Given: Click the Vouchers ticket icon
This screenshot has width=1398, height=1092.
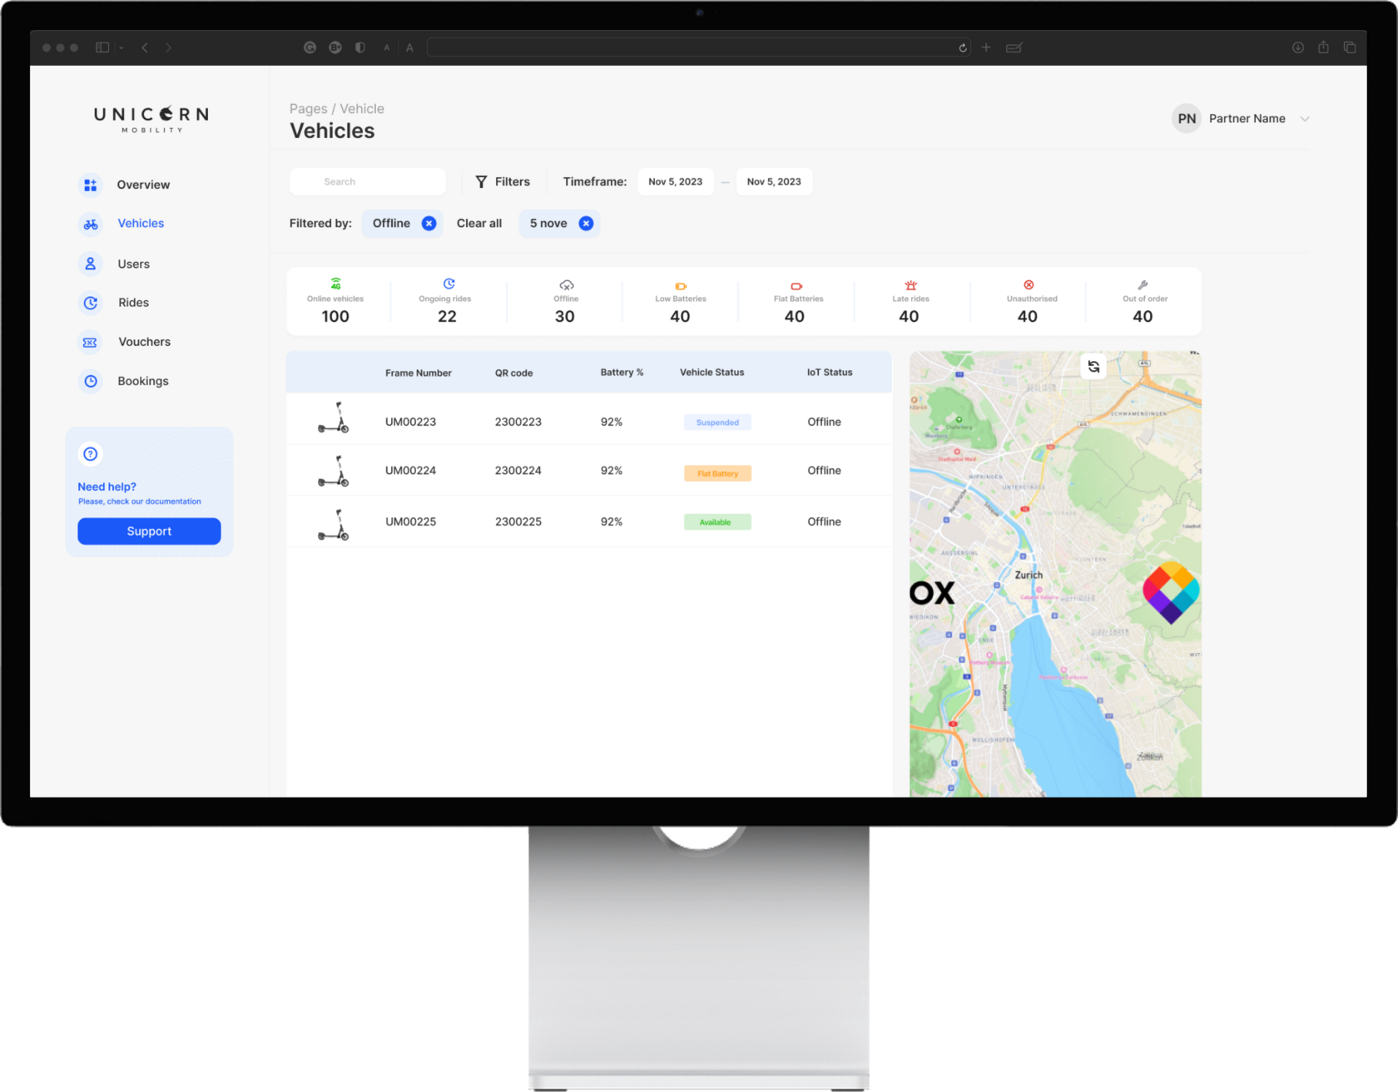Looking at the screenshot, I should pyautogui.click(x=91, y=342).
